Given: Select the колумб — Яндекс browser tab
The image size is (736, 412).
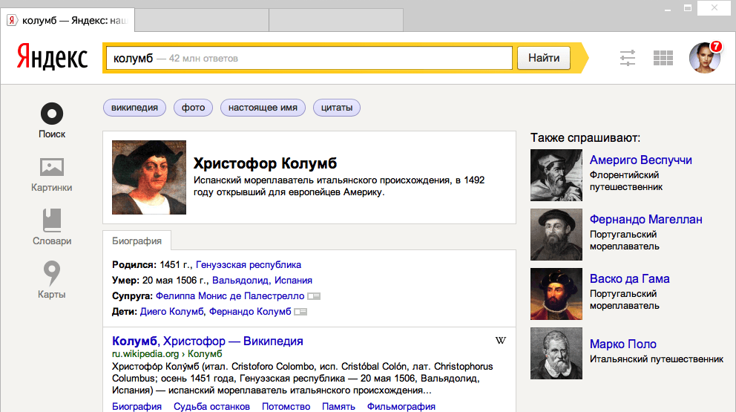Looking at the screenshot, I should (x=68, y=20).
